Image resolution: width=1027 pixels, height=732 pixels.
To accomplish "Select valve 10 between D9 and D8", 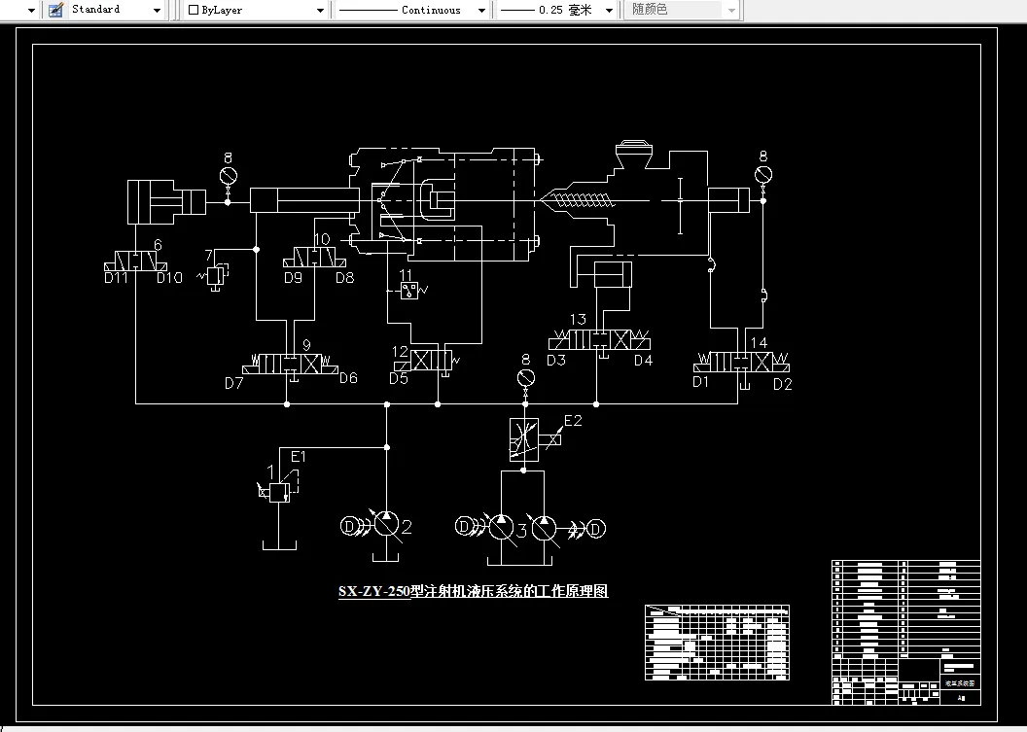I will [314, 258].
